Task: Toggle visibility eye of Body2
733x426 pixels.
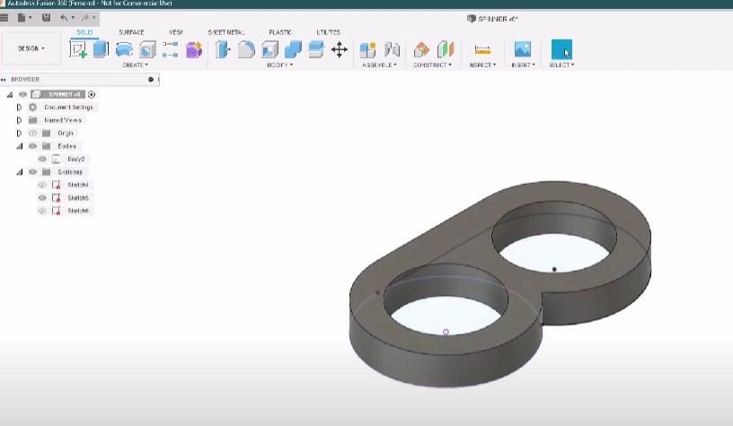Action: 42,159
